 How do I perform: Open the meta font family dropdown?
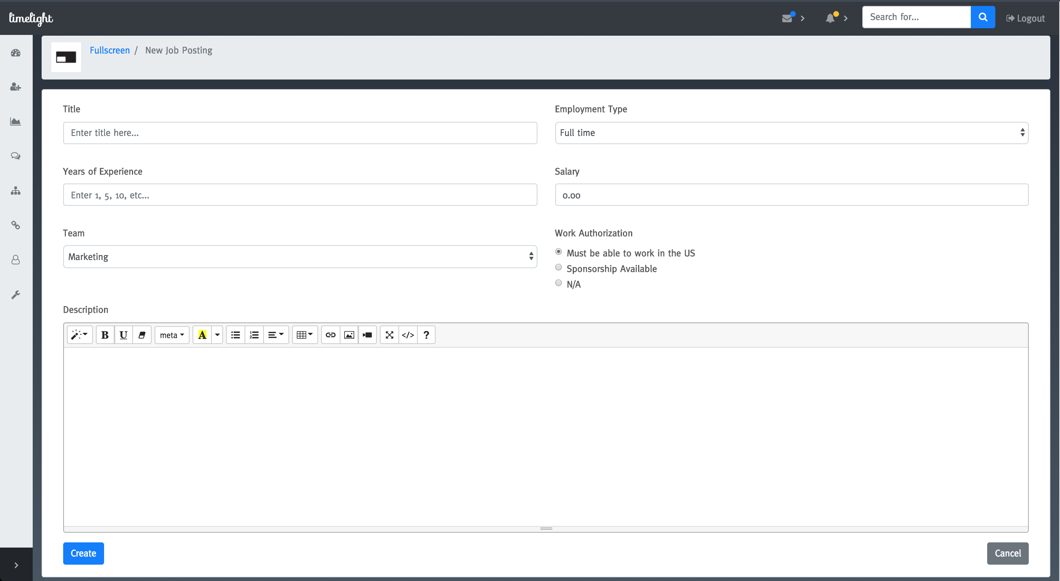172,335
